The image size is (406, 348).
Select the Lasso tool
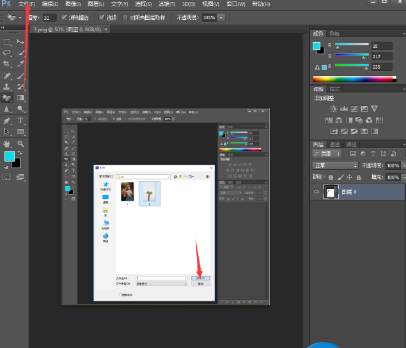point(7,52)
